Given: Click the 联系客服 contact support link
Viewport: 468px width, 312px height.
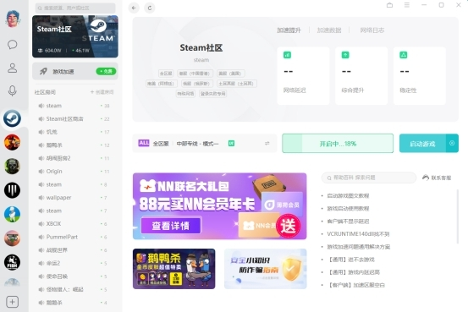Looking at the screenshot, I should click(437, 178).
